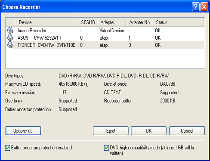Image resolution: width=210 pixels, height=161 pixels.
Task: Click the Buffer underrun protection Supported value
Action: pos(68,109)
